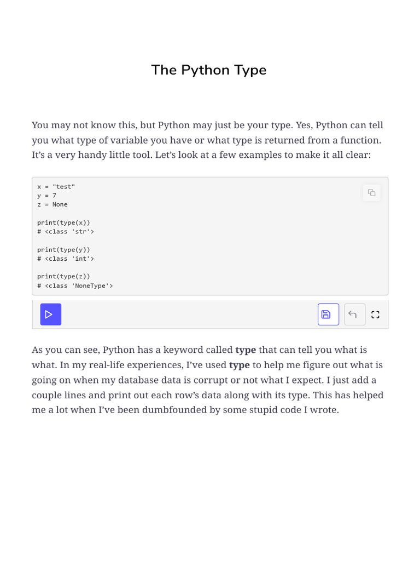Screen dimensions: 420x561
Task: Click the z = None code line
Action: click(52, 205)
